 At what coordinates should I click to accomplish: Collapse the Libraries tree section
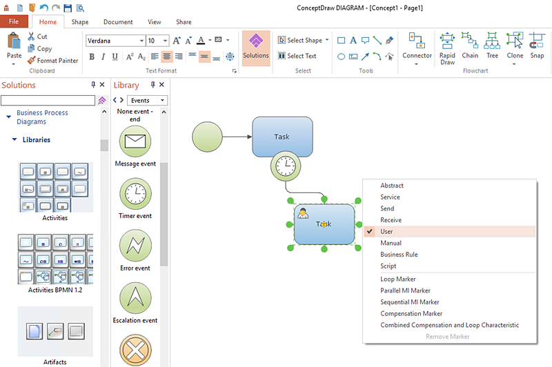tap(14, 140)
